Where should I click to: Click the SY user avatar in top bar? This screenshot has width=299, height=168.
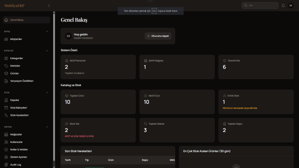[x=291, y=6]
